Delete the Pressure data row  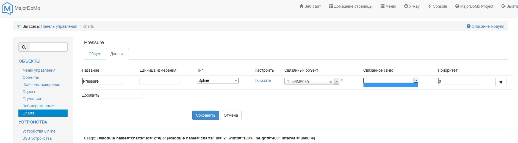(x=501, y=82)
